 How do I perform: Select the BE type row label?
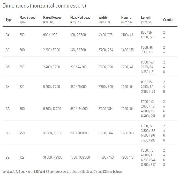point(8,157)
